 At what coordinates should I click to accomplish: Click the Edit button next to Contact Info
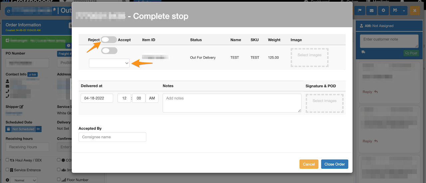pyautogui.click(x=32, y=75)
